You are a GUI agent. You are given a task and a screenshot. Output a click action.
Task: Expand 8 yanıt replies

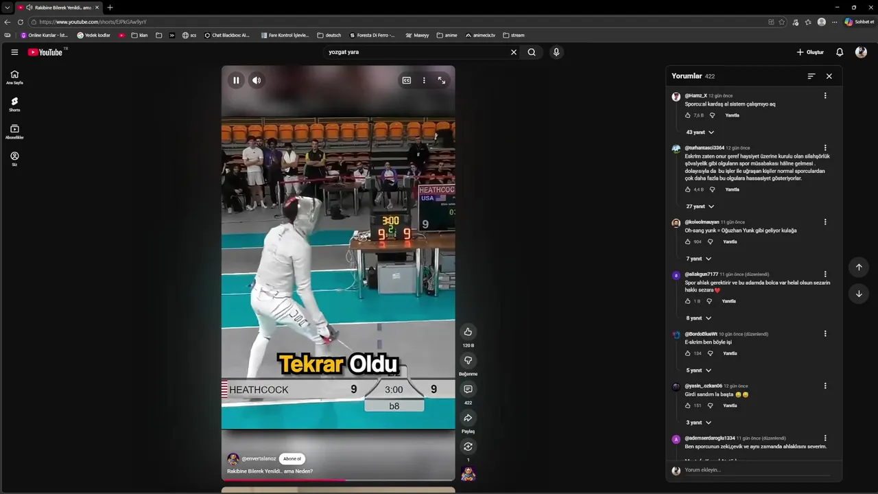tap(699, 318)
